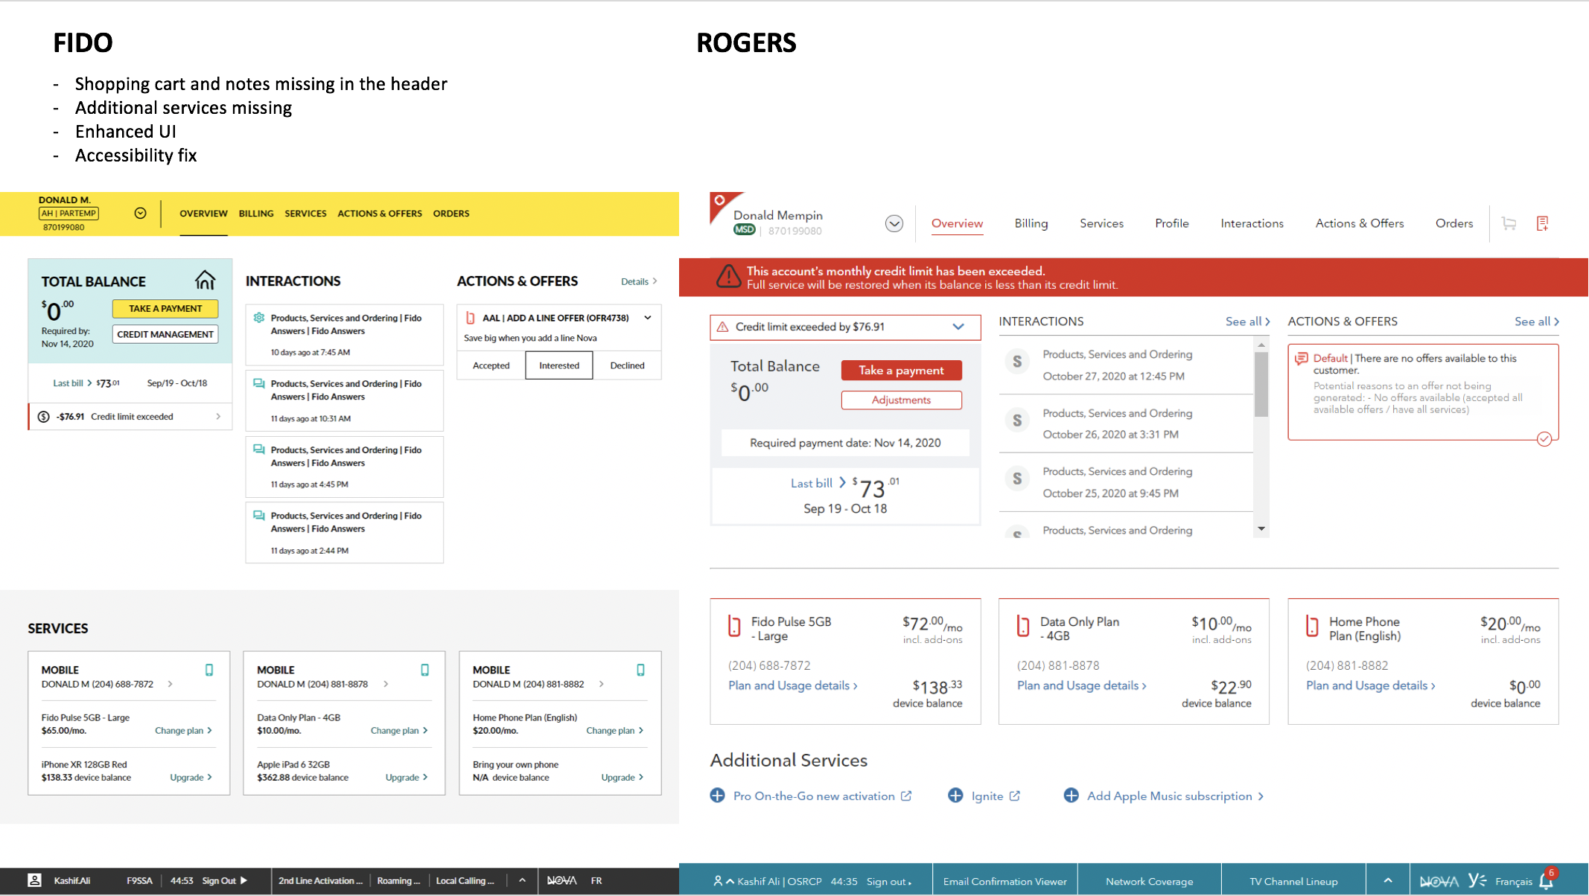This screenshot has width=1589, height=896.
Task: Click the Rogers Adjustments button
Action: [901, 400]
